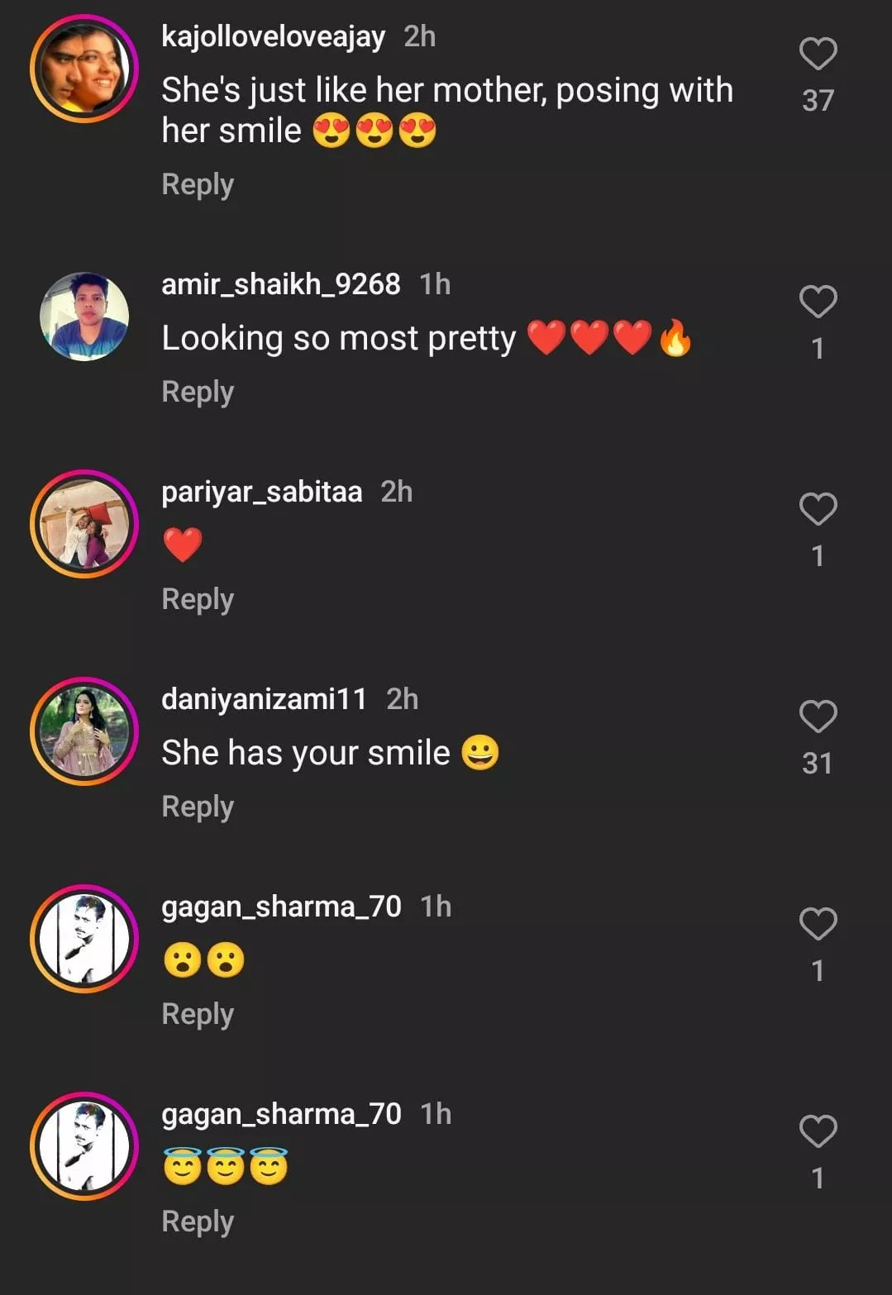This screenshot has height=1295, width=892.
Task: Like kajolloveloveajay's comment with heart icon
Action: 818,55
